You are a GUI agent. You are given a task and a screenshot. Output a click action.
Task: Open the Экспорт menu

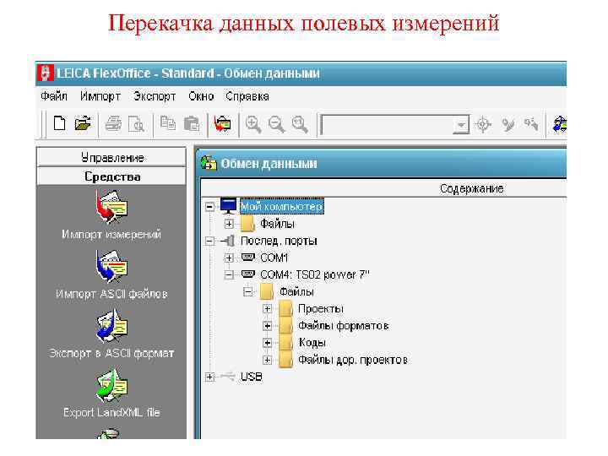click(155, 96)
